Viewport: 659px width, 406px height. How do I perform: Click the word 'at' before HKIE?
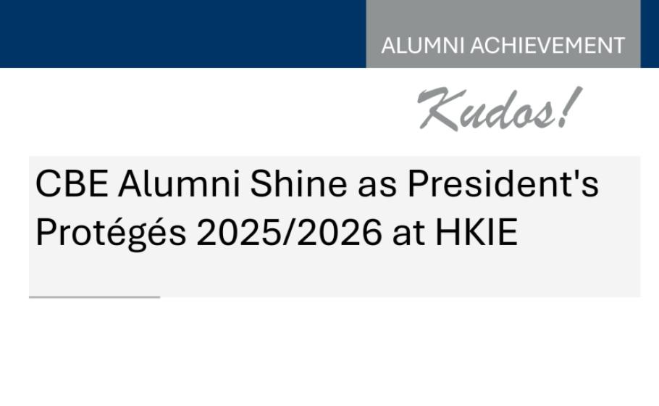point(410,233)
